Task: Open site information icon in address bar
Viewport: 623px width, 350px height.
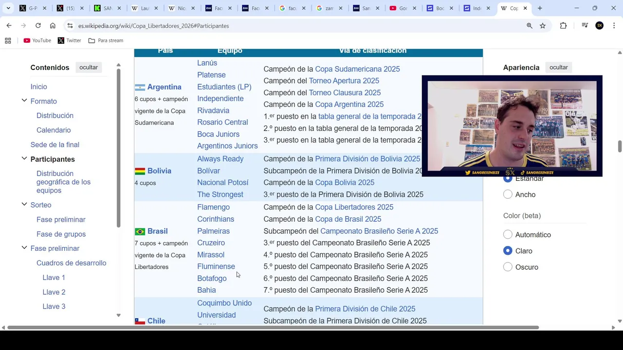Action: (x=70, y=26)
